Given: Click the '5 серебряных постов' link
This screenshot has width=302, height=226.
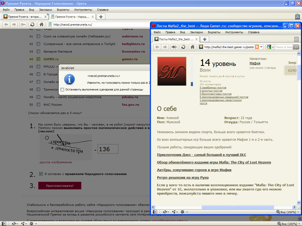Looking at the screenshot, I should coord(213,88).
